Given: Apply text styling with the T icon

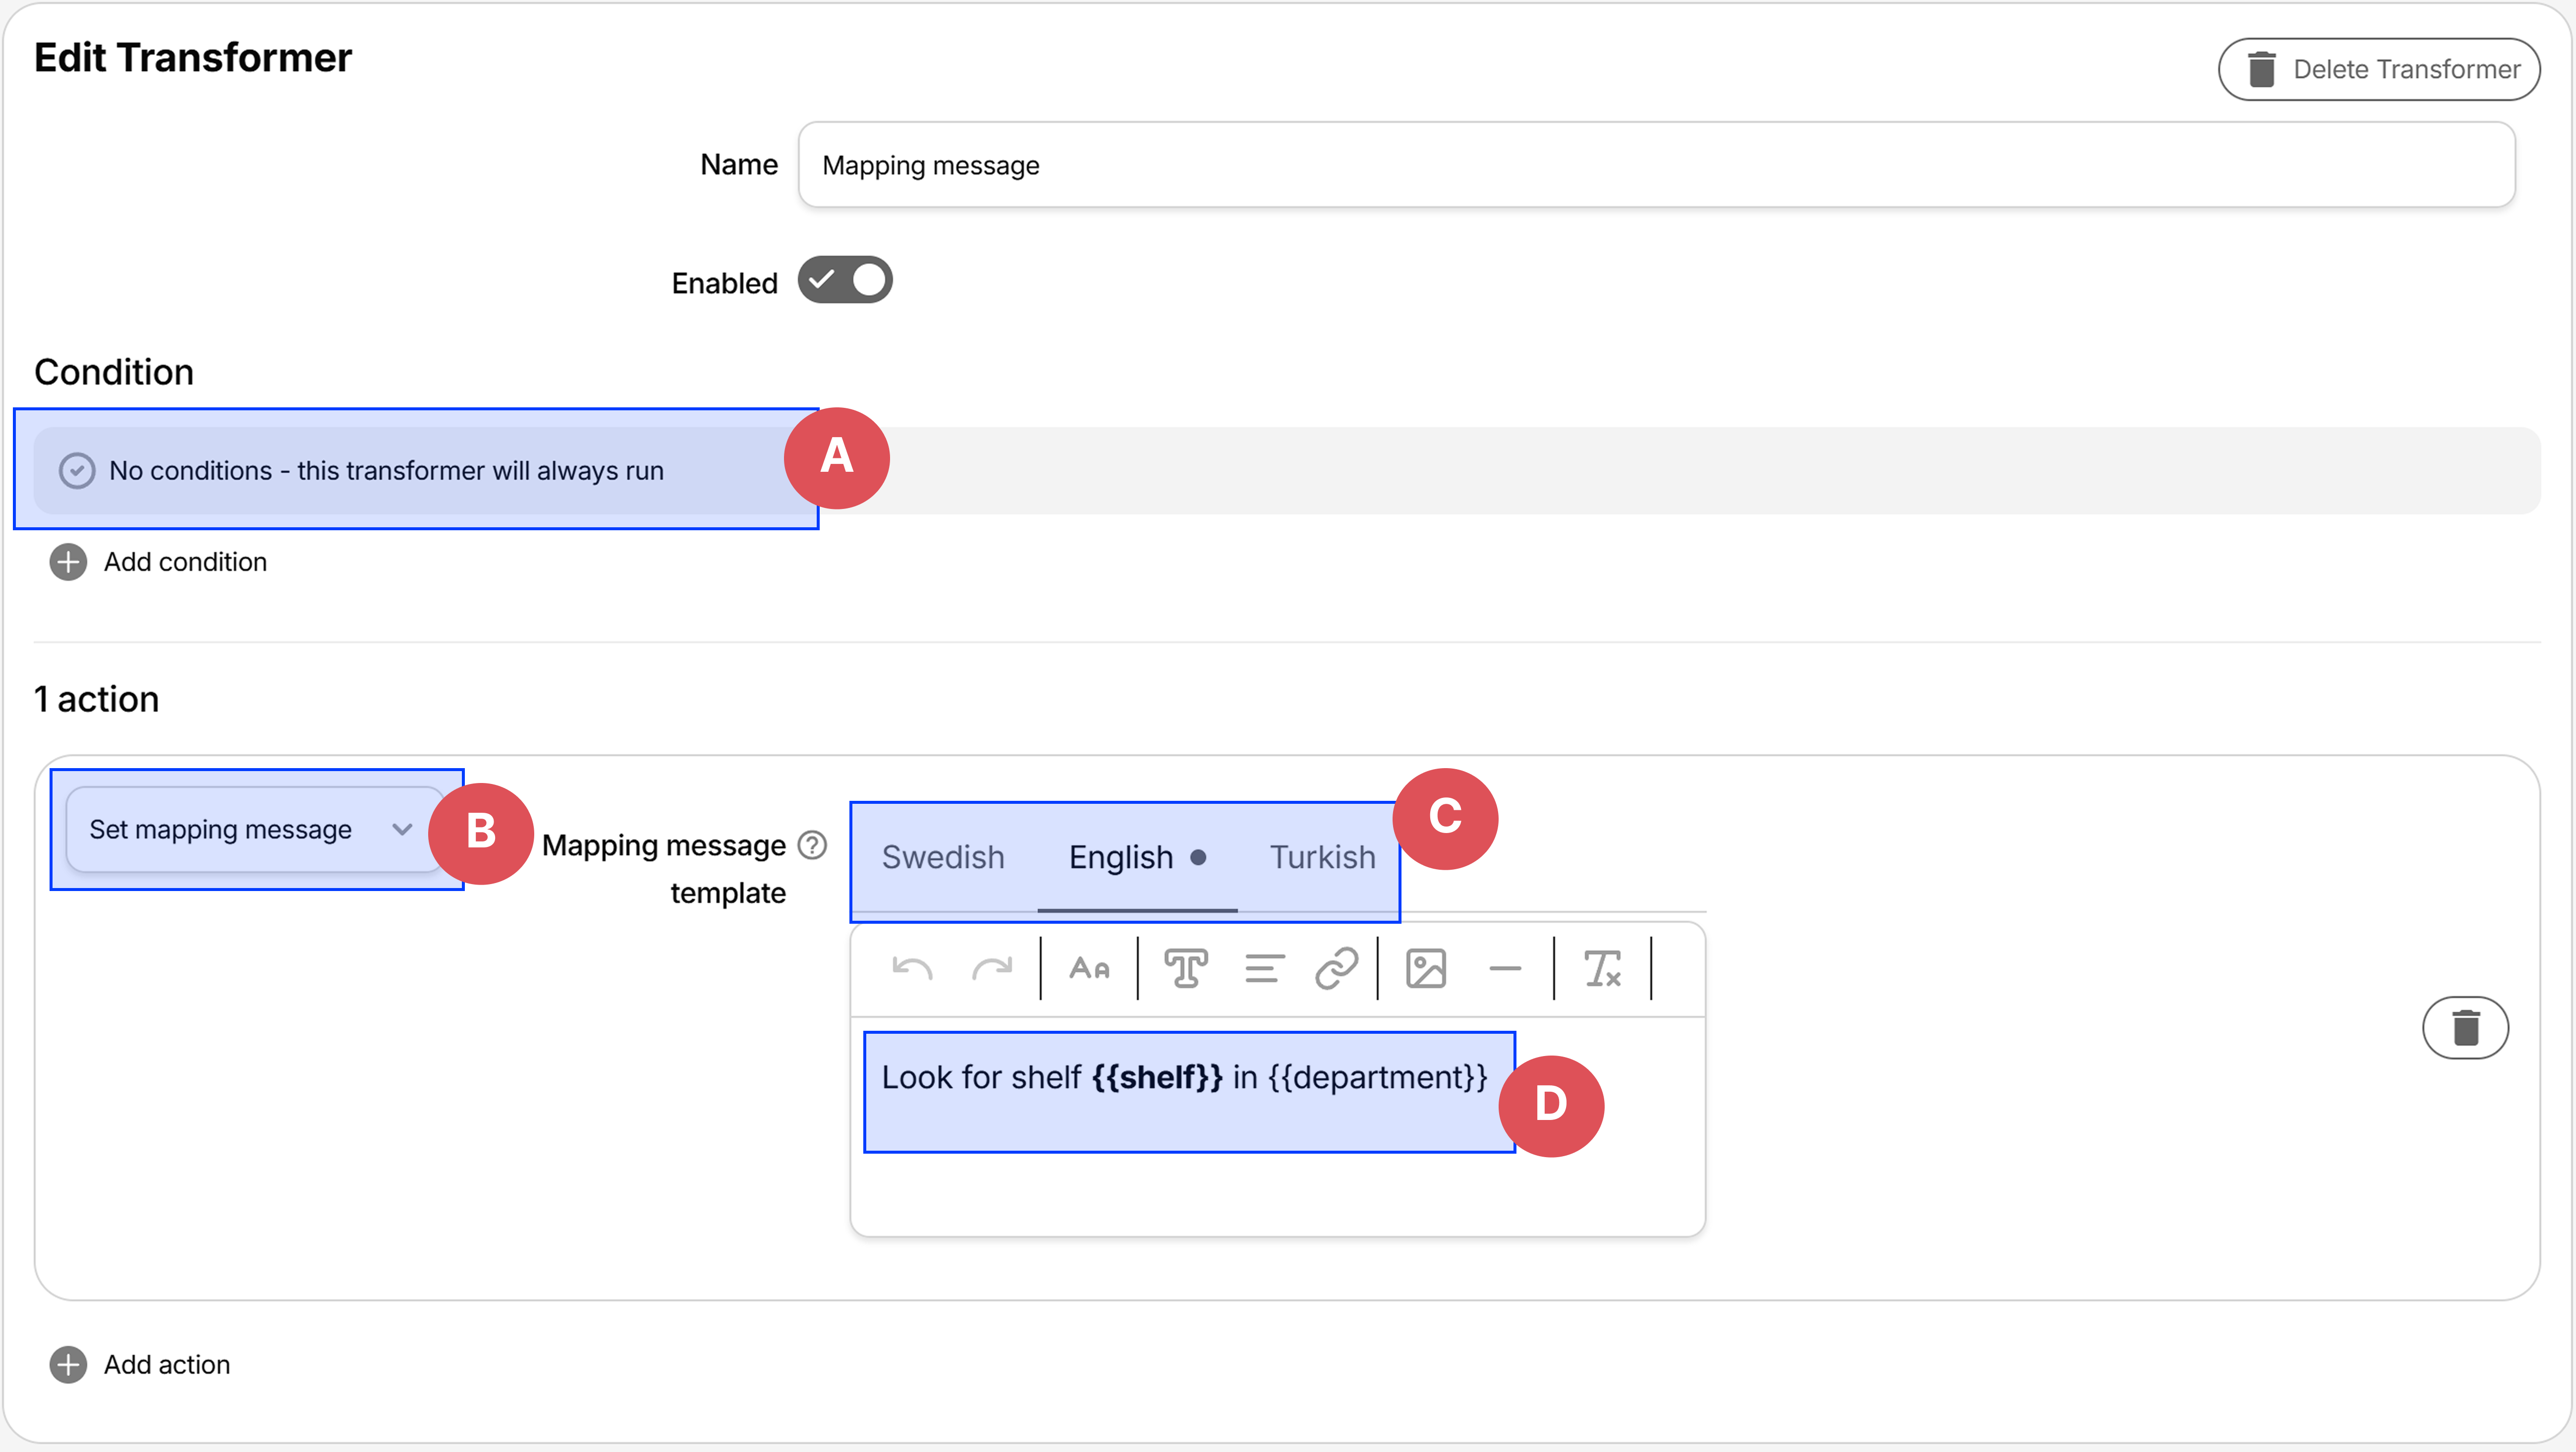Looking at the screenshot, I should click(1186, 967).
